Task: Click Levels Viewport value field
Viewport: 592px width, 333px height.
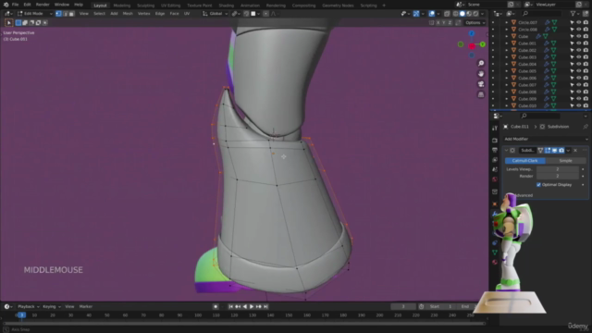Action: [557, 169]
